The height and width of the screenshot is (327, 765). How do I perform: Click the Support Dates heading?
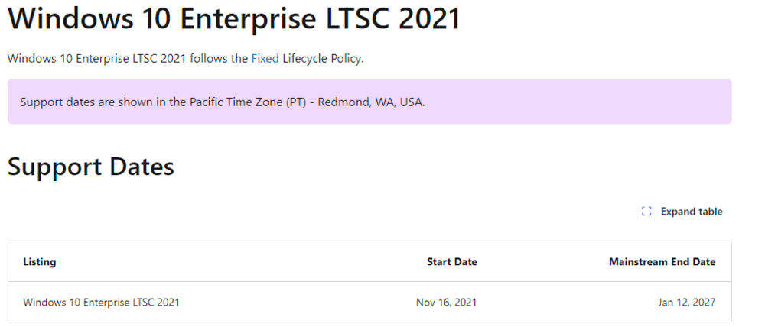click(x=91, y=166)
